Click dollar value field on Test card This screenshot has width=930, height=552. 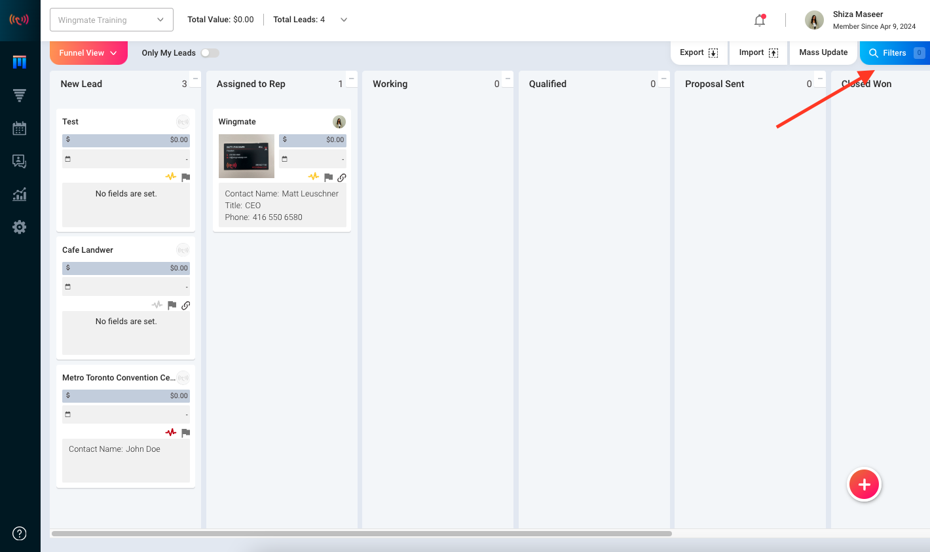pos(126,140)
